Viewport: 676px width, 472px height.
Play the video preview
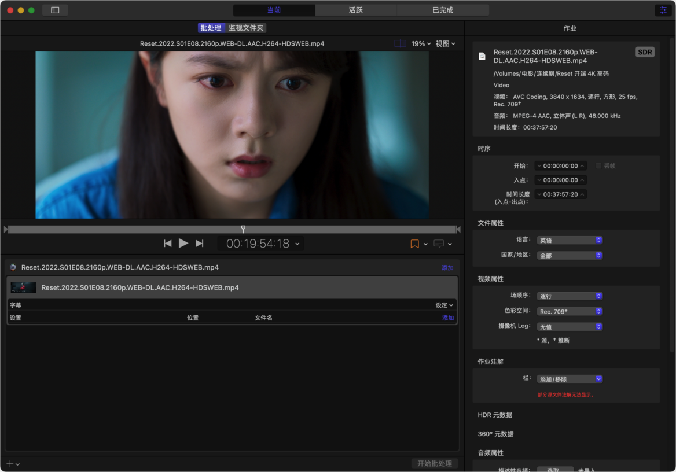click(x=183, y=244)
